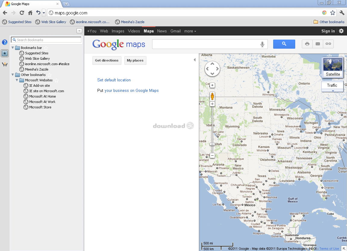Click the colored circle icon in address bar
The width and height of the screenshot is (347, 251).
(324, 13)
